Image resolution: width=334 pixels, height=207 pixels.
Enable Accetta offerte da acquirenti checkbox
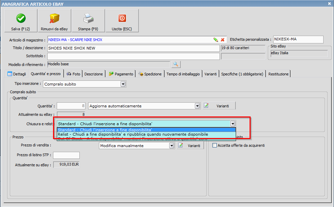(x=215, y=145)
